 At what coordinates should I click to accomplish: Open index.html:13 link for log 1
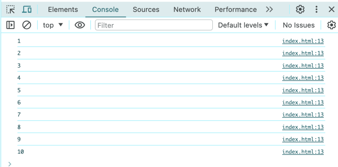(303, 41)
